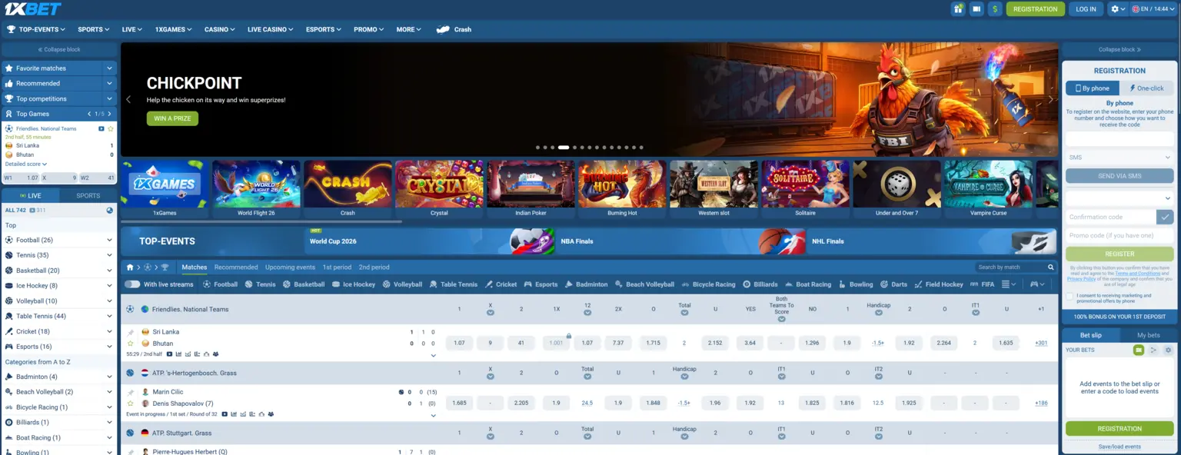Filter matches by Ice Hockey in sport bar

click(354, 284)
